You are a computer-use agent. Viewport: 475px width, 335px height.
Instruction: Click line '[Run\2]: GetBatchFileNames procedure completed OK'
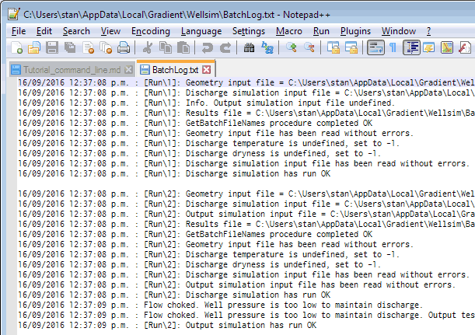(195, 235)
